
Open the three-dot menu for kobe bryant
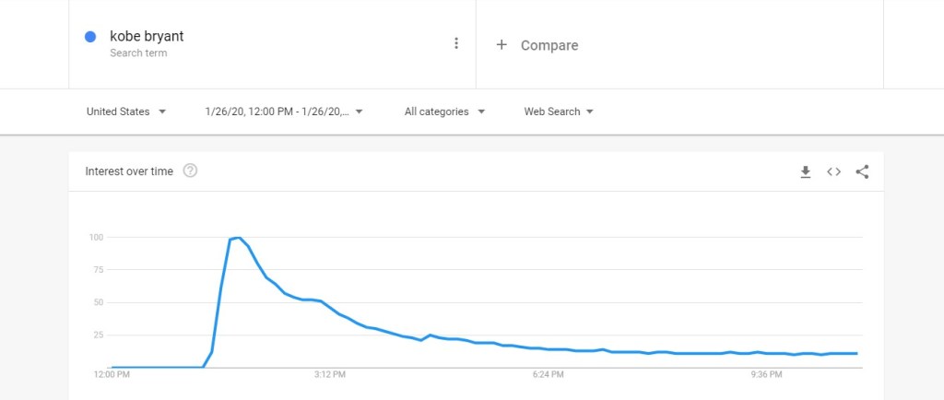point(456,43)
